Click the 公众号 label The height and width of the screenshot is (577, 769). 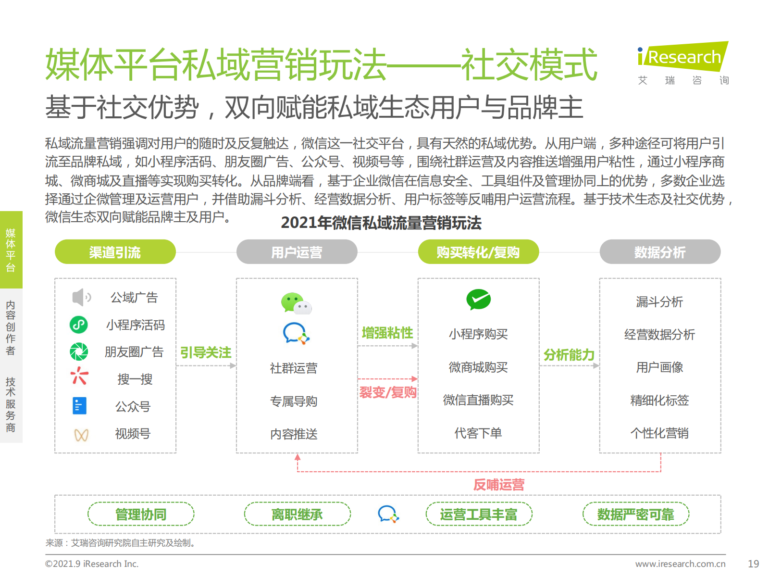pos(133,407)
